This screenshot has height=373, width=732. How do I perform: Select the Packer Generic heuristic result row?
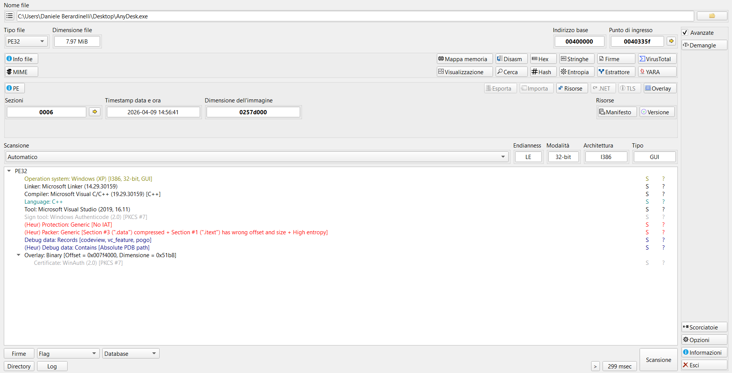pyautogui.click(x=176, y=232)
